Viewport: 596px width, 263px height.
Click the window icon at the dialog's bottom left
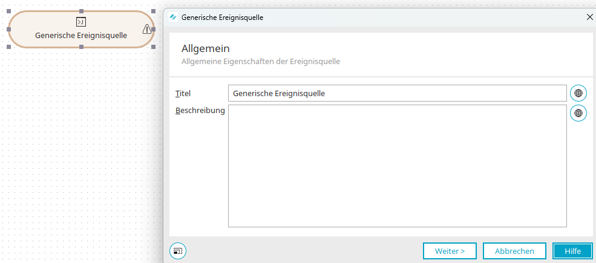178,251
